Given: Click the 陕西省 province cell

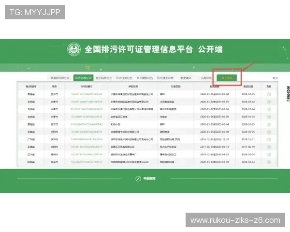Looking at the screenshot, I should [31, 162].
